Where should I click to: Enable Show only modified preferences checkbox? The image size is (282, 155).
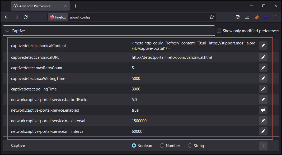(219, 31)
